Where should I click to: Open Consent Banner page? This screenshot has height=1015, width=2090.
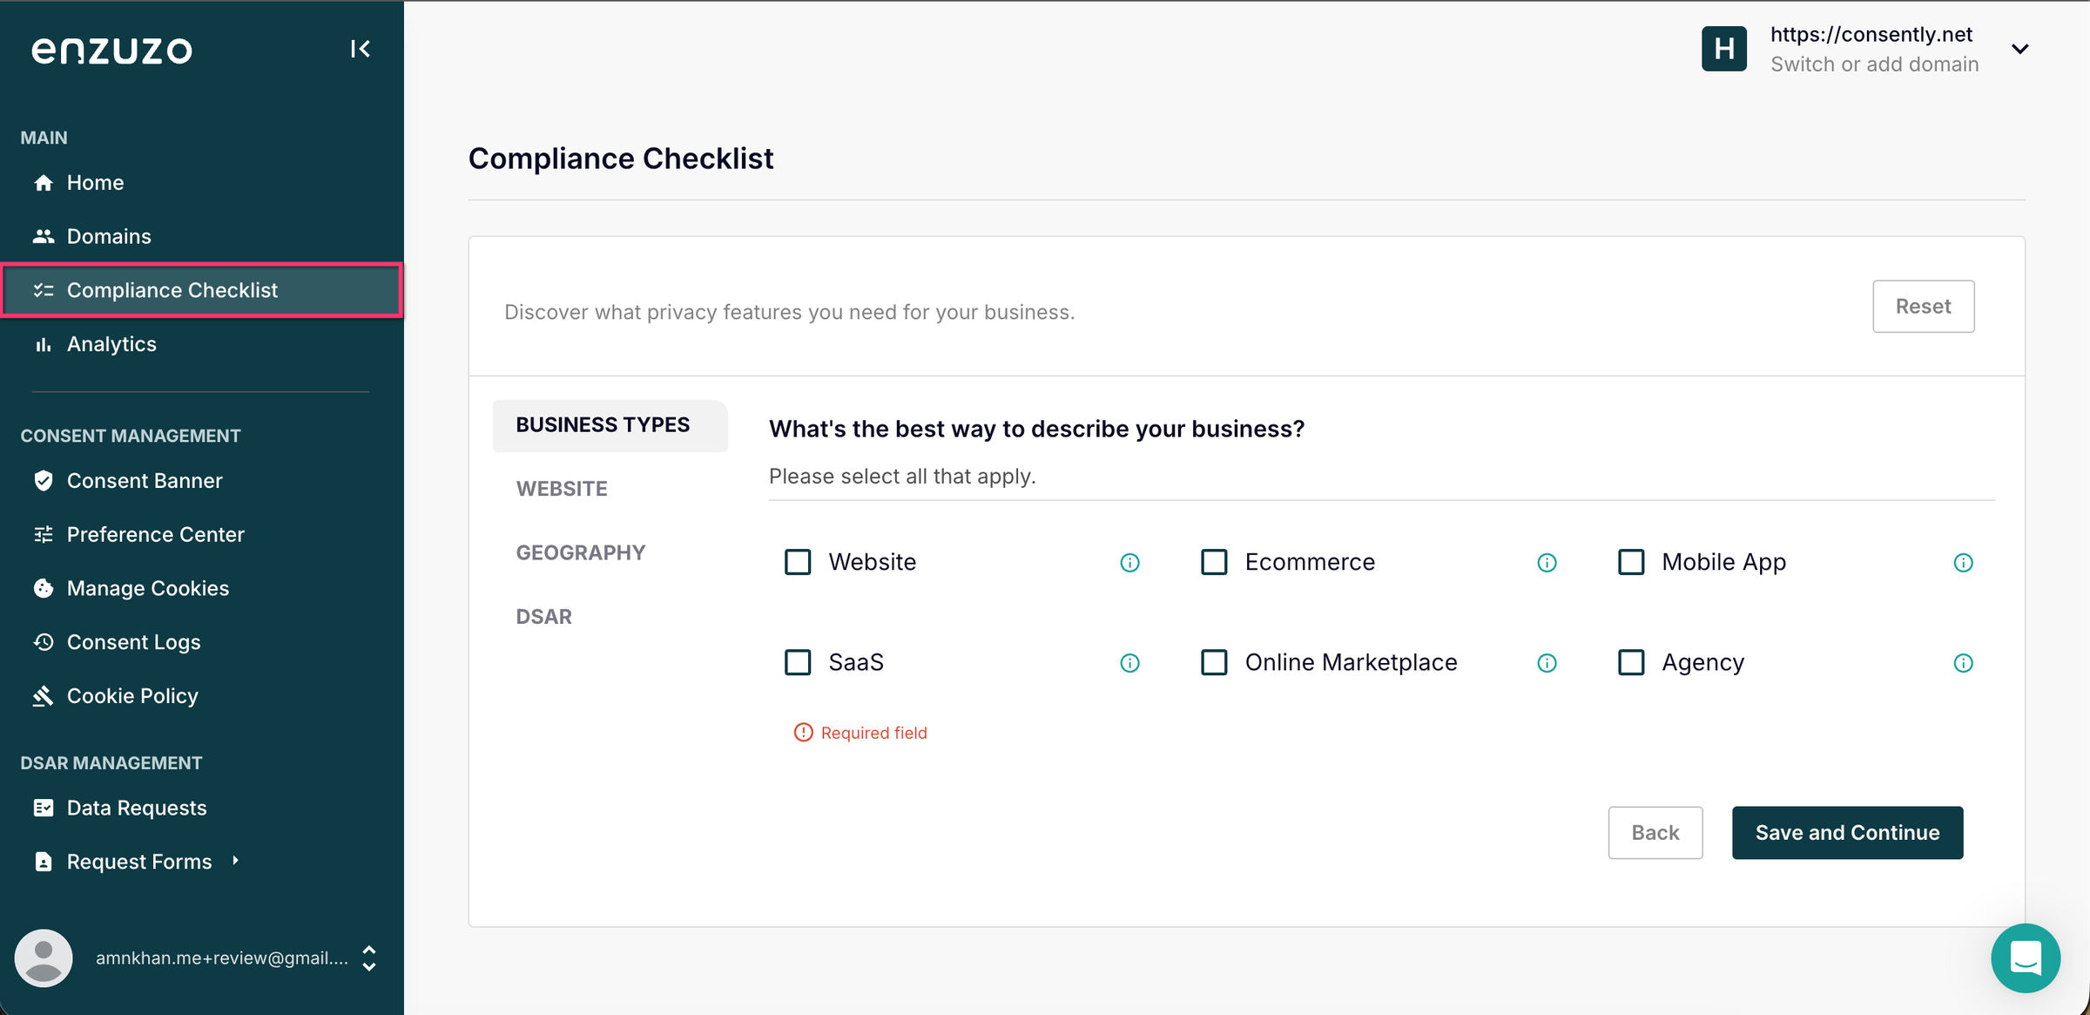click(x=202, y=481)
